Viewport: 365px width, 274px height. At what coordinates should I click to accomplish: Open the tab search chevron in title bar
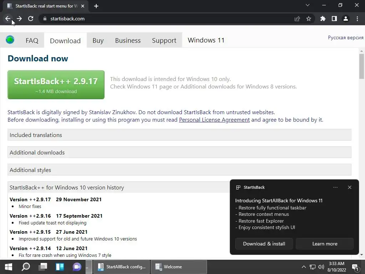(308, 5)
